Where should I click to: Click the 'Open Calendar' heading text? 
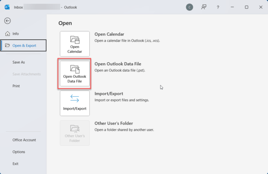(109, 34)
